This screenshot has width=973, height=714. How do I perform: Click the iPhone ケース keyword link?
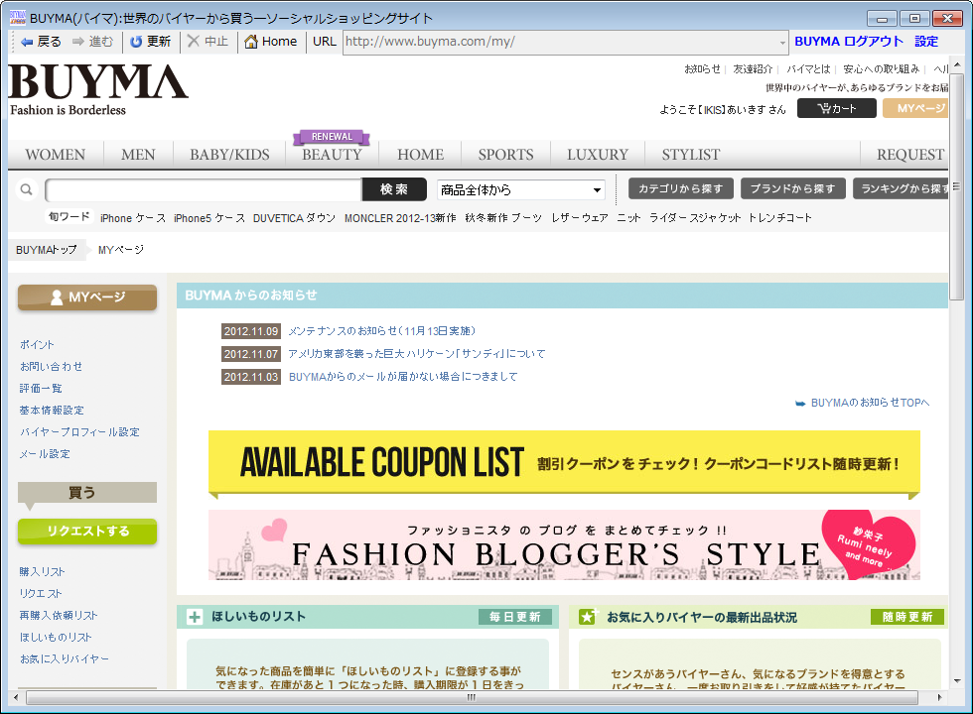(x=133, y=218)
